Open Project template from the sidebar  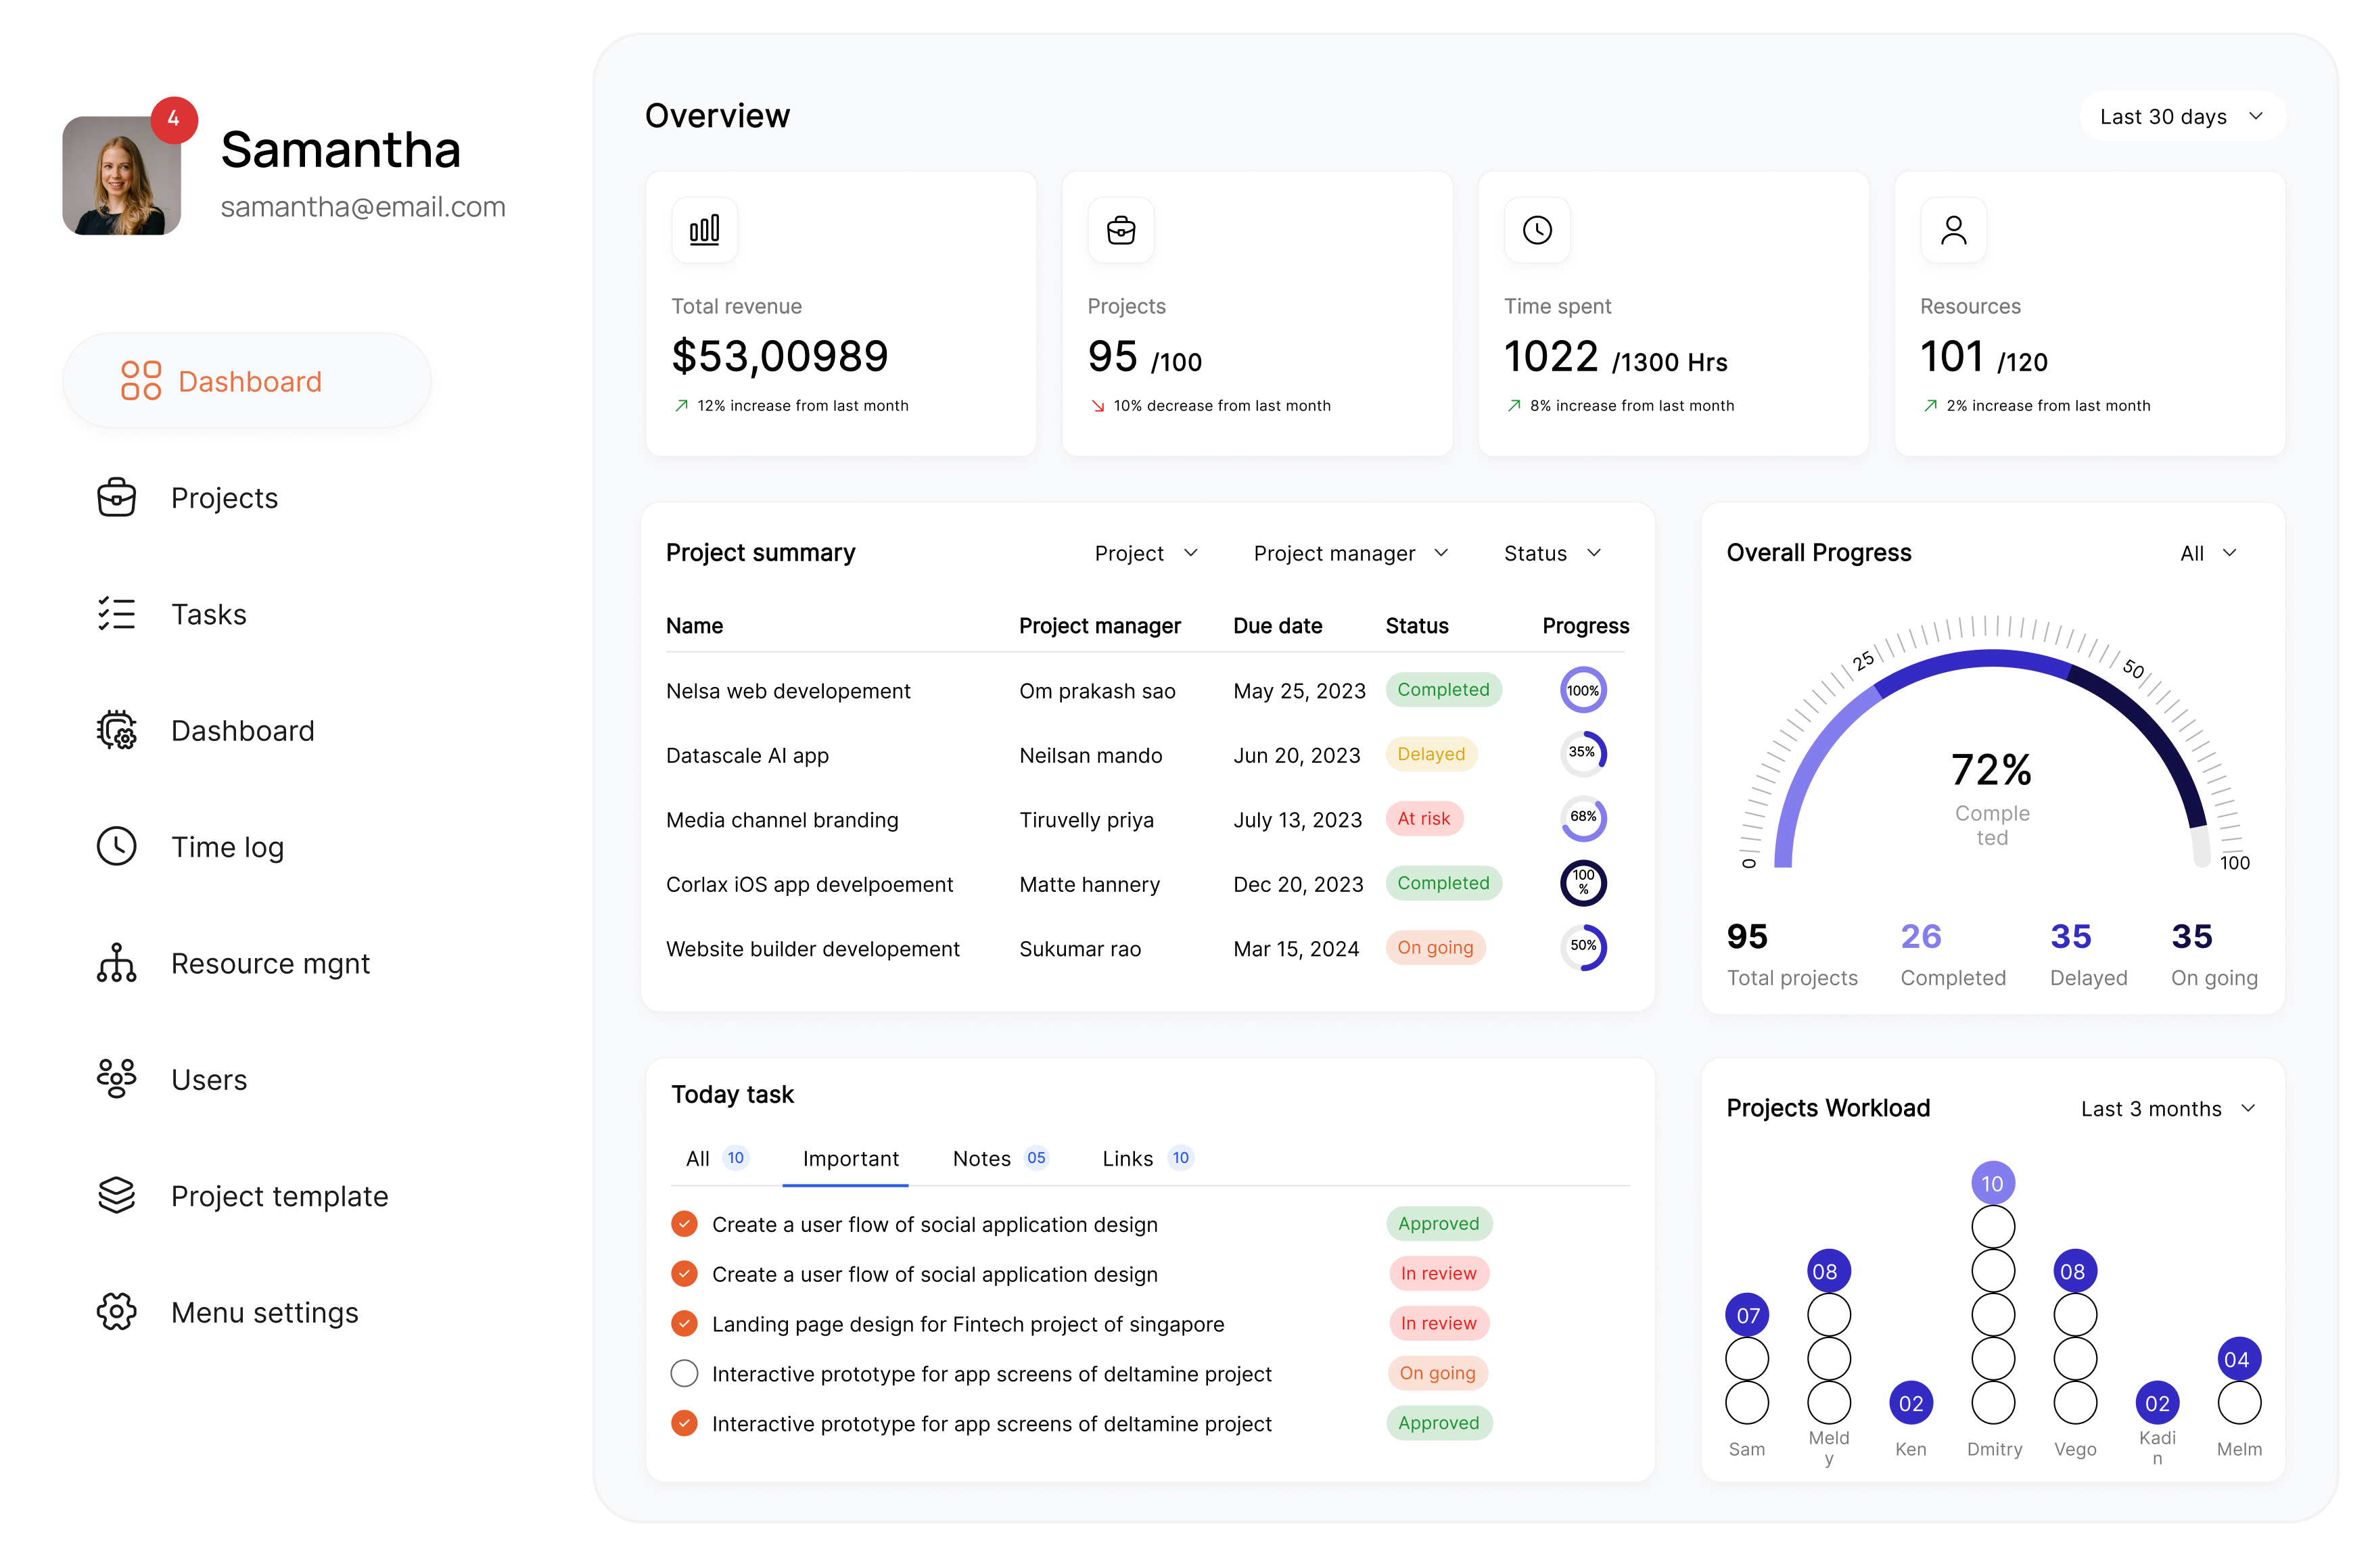click(279, 1195)
